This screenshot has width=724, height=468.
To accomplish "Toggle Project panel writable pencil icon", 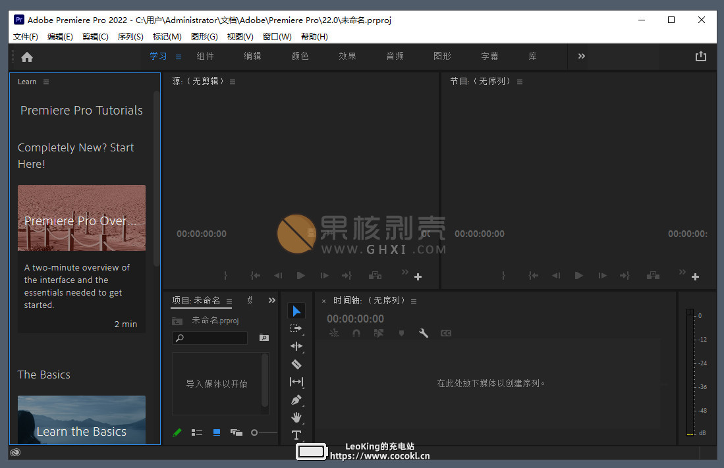I will click(x=177, y=432).
